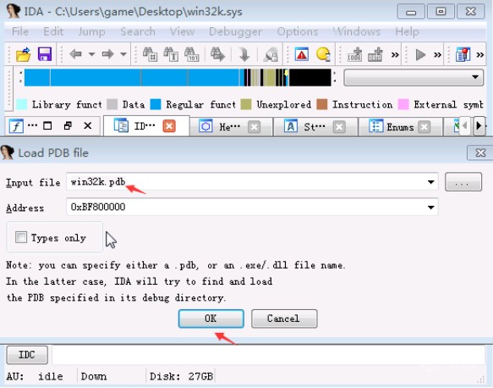Search for text binoculars icon

tap(171, 54)
